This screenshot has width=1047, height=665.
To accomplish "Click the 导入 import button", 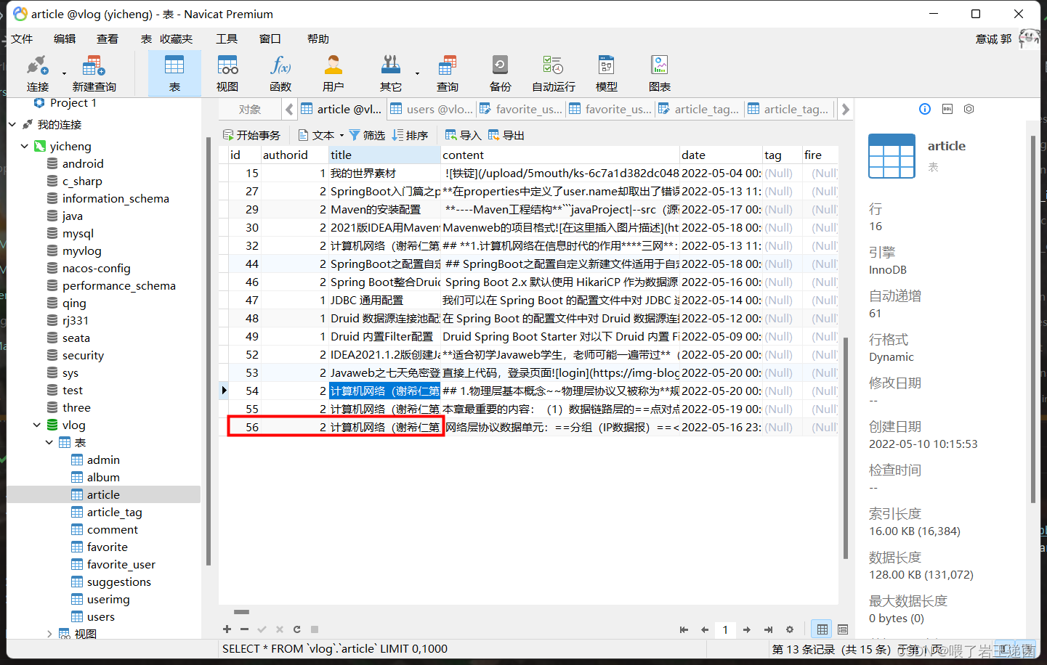I will 463,135.
